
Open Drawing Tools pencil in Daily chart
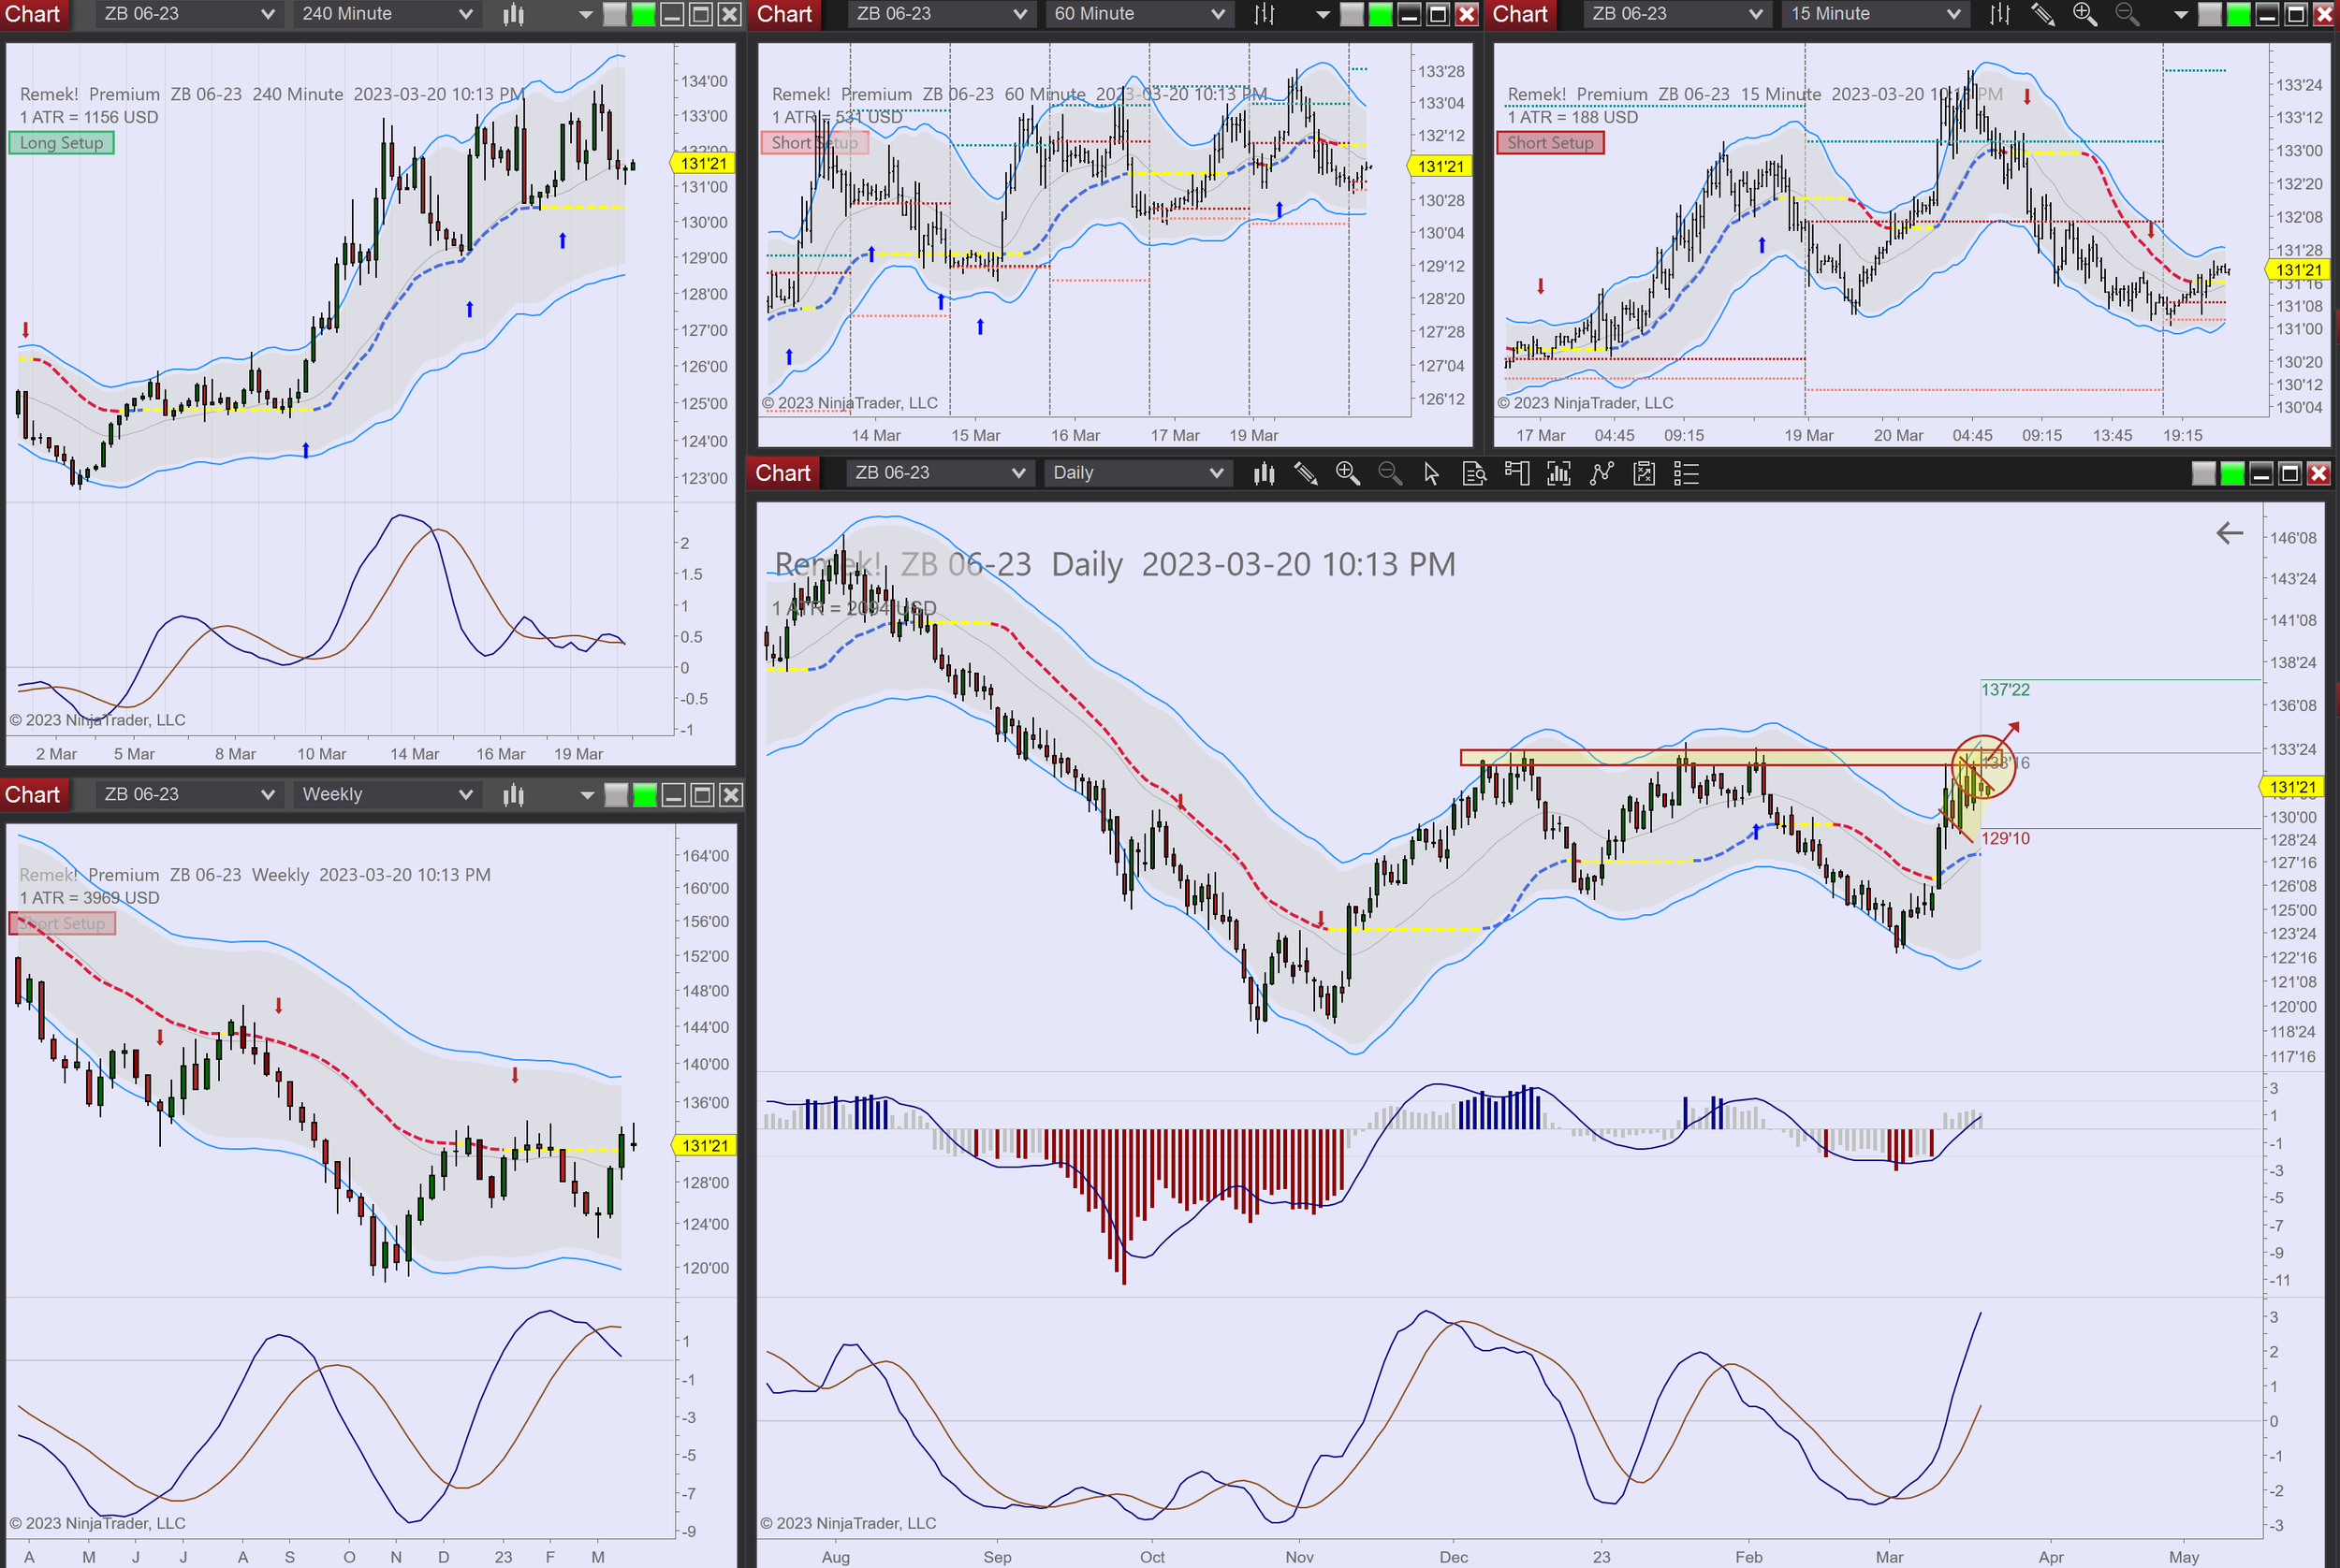click(1306, 473)
